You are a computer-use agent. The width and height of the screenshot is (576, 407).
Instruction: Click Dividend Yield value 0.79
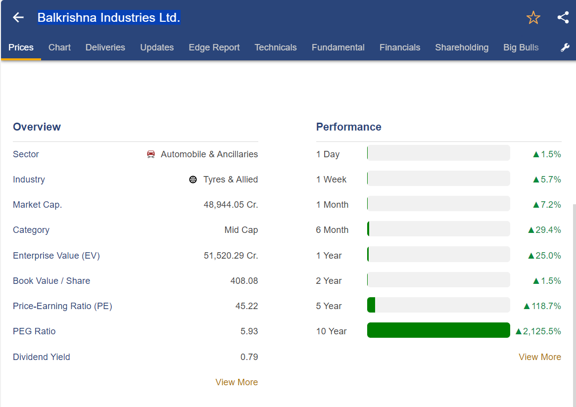pos(249,357)
